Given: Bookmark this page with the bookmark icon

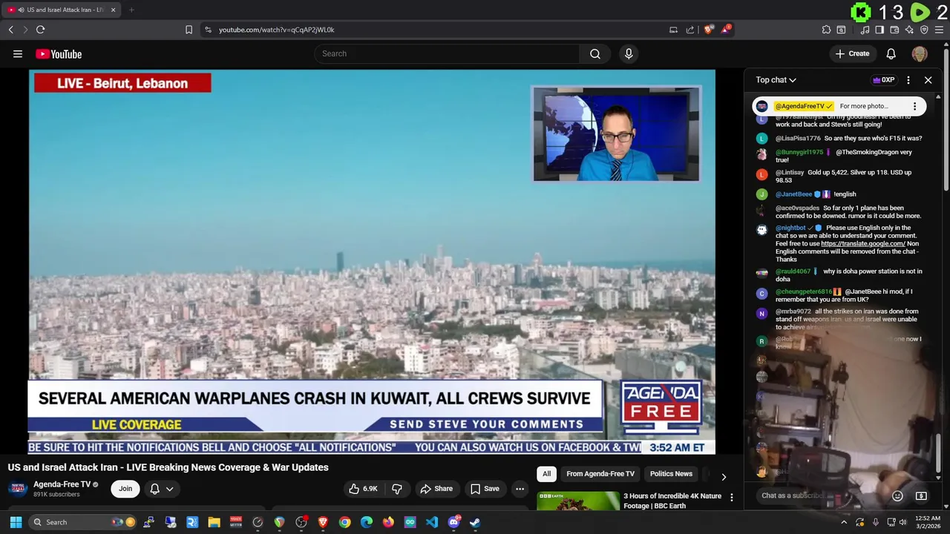Looking at the screenshot, I should click(x=189, y=30).
